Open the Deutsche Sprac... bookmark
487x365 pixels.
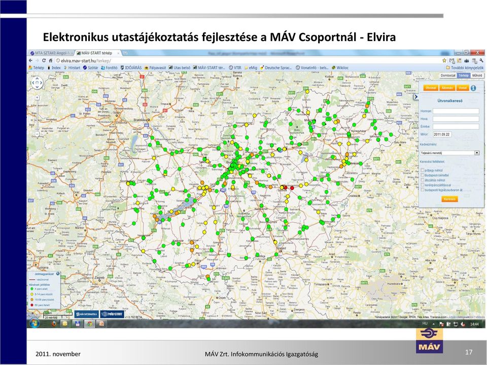[276, 67]
